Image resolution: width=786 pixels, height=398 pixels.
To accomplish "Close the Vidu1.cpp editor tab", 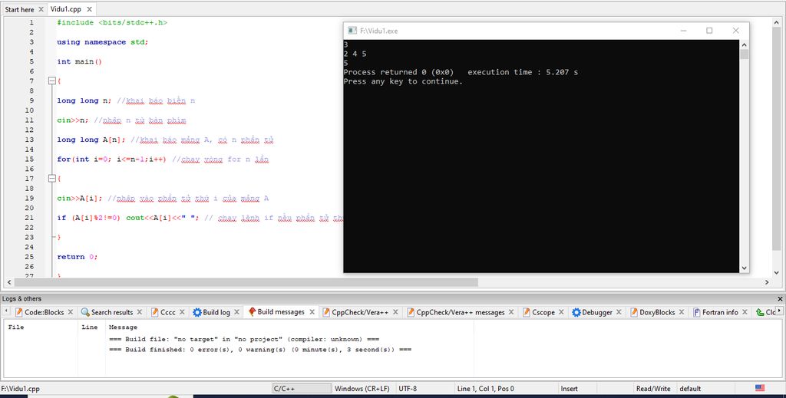I will (x=89, y=9).
